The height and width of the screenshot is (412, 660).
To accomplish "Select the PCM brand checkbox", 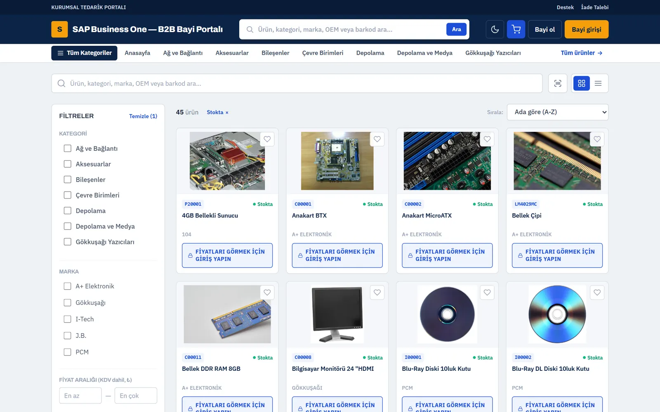I will point(68,352).
